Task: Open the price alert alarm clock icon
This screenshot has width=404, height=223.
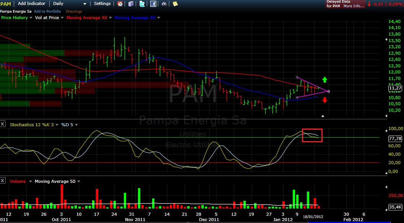Action: coord(120,3)
